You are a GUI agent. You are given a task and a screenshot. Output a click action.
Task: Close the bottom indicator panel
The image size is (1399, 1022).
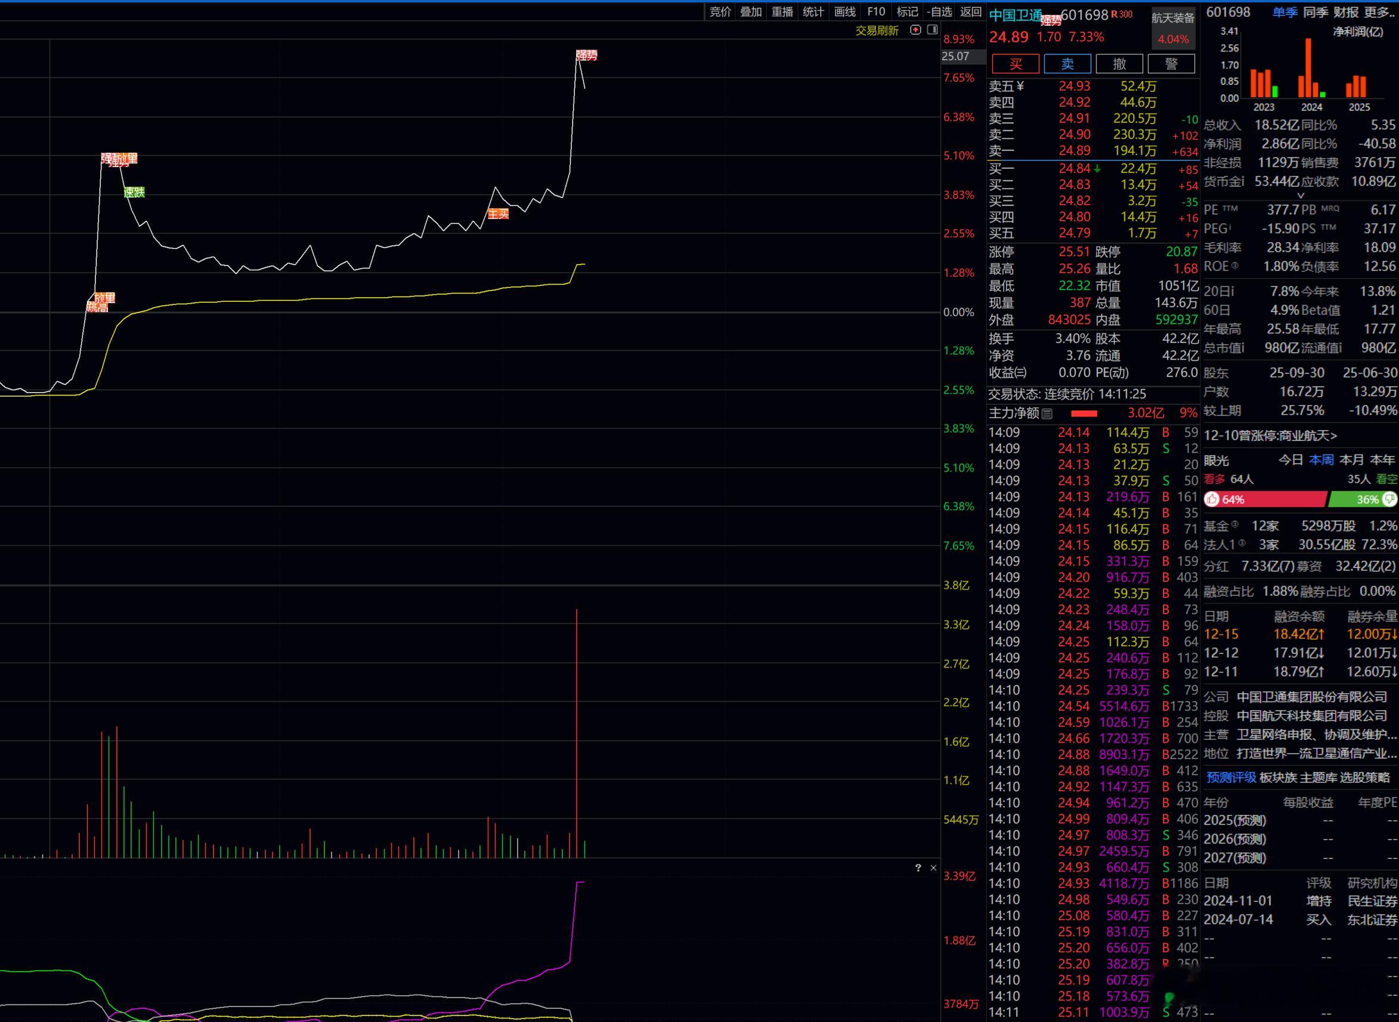pyautogui.click(x=933, y=868)
